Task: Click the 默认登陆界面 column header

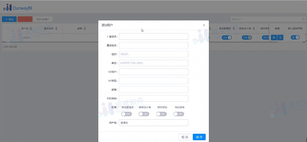Action: click(295, 28)
